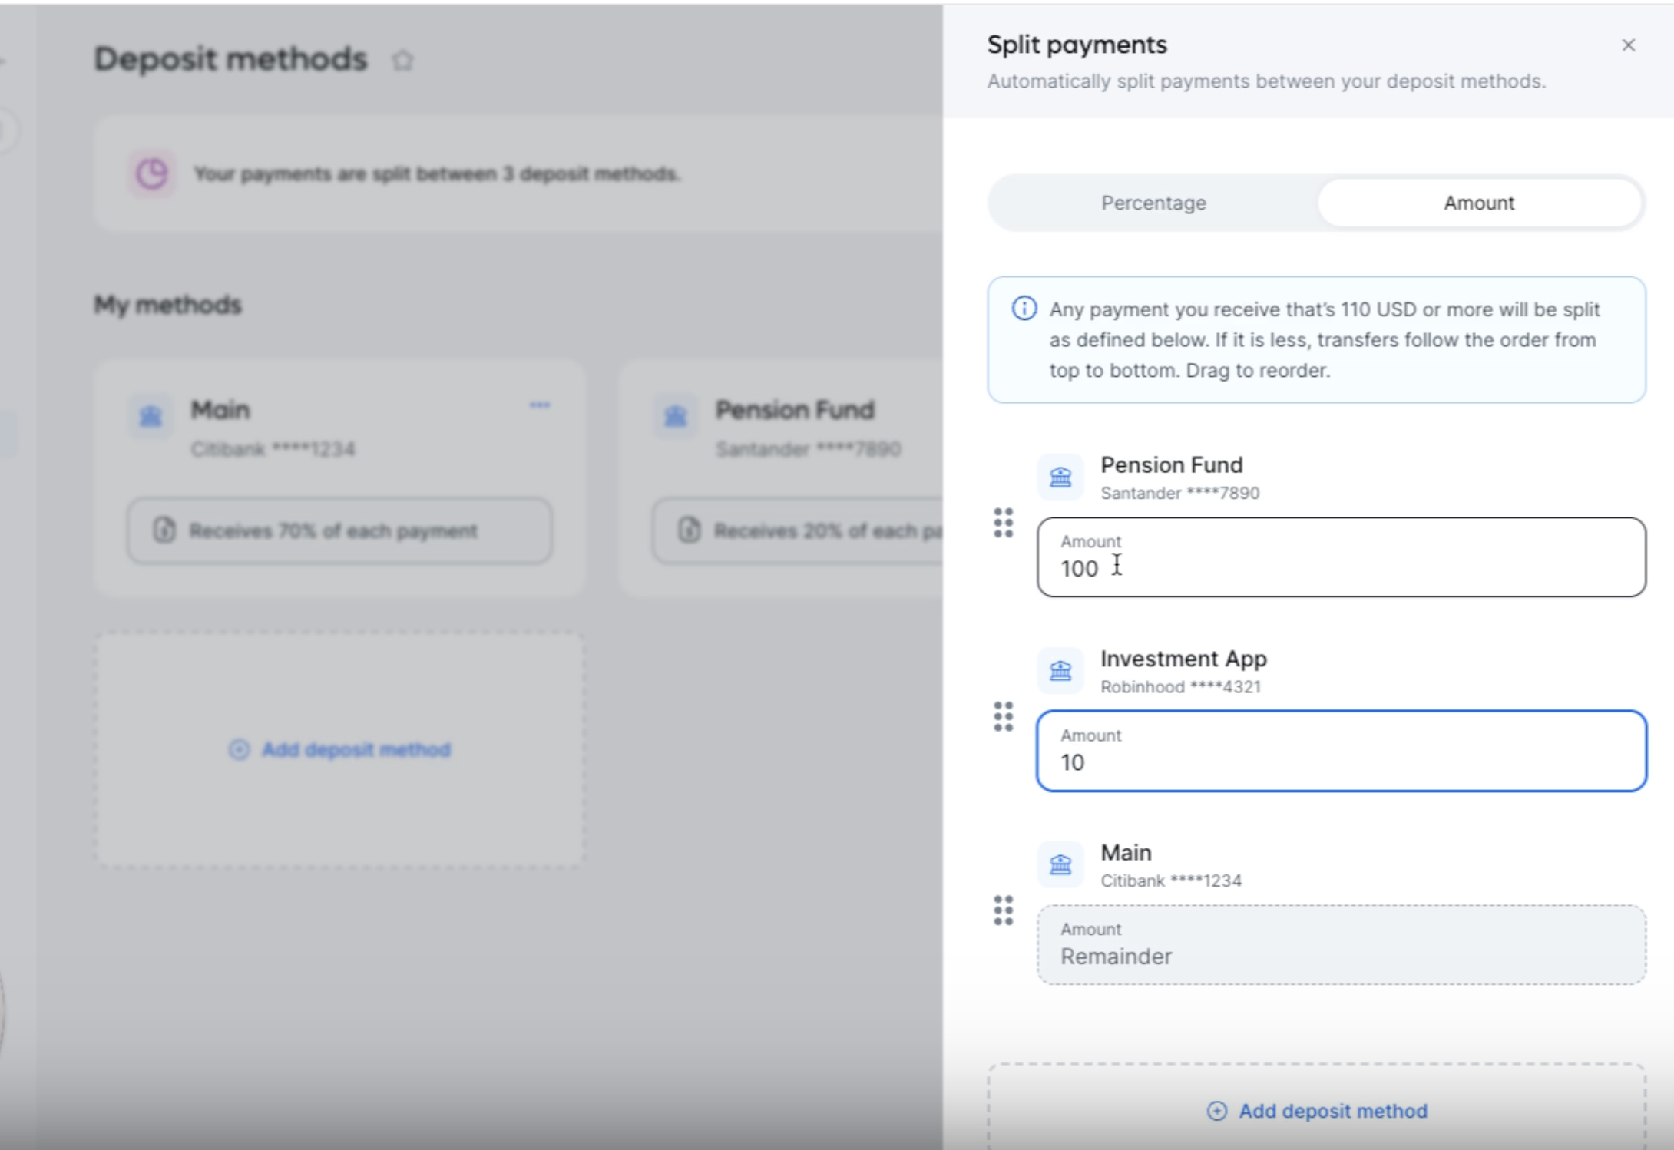Click the info icon in the notice box
This screenshot has height=1150, width=1674.
(x=1024, y=309)
